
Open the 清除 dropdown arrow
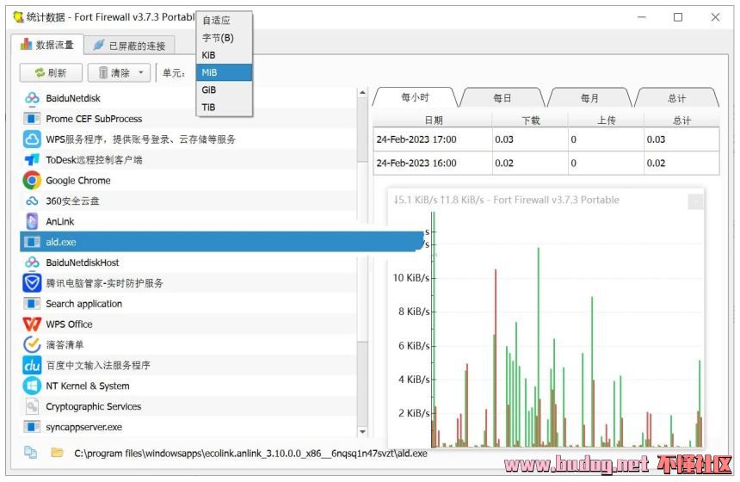[141, 73]
